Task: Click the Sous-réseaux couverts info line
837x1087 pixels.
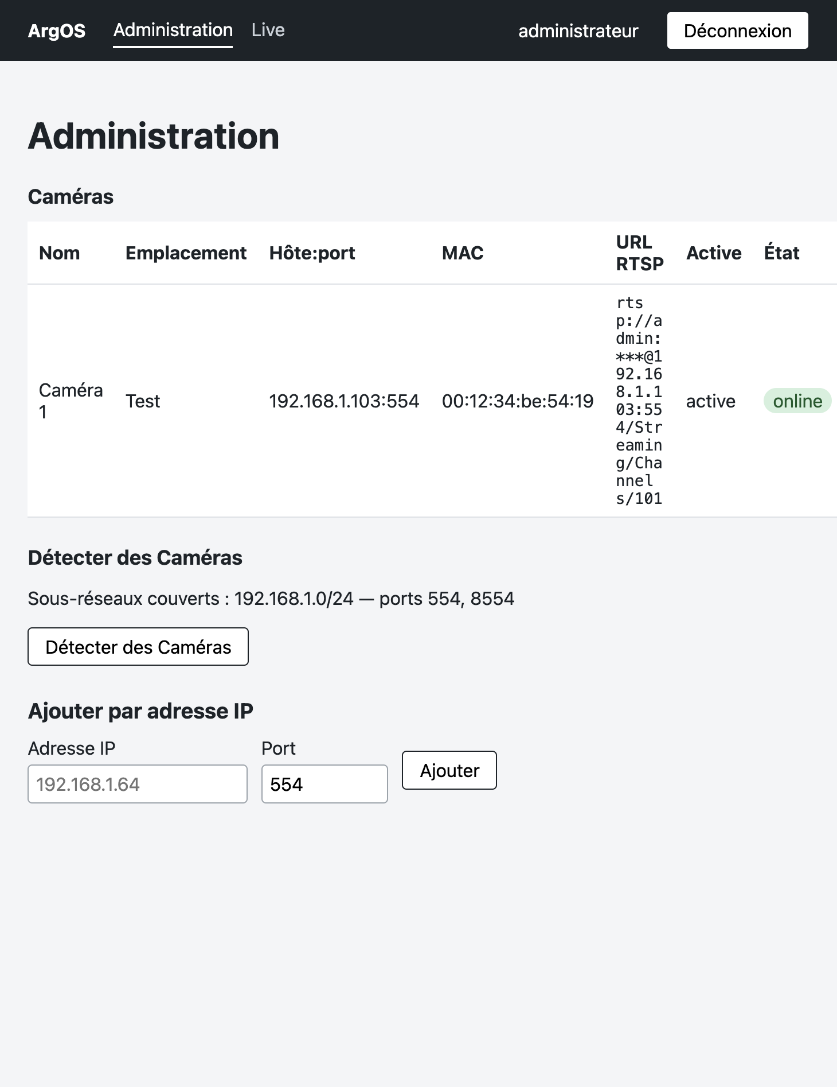Action: click(x=271, y=599)
